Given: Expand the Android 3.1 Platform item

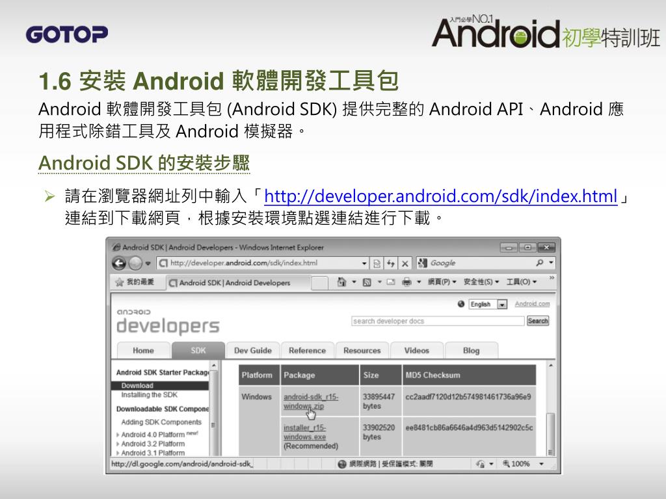Looking at the screenshot, I should tap(118, 453).
